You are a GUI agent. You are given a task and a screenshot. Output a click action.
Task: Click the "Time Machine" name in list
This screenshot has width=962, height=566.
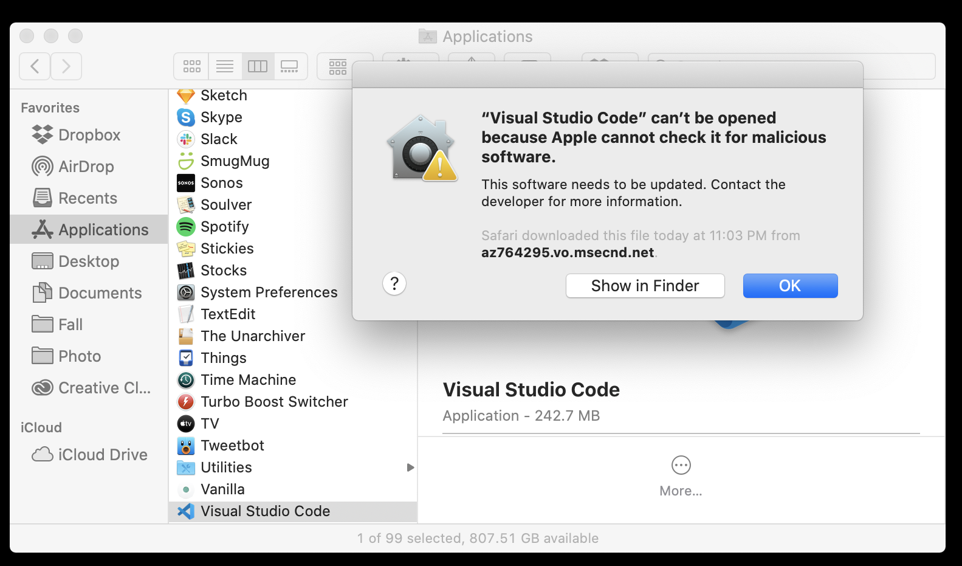tap(249, 380)
